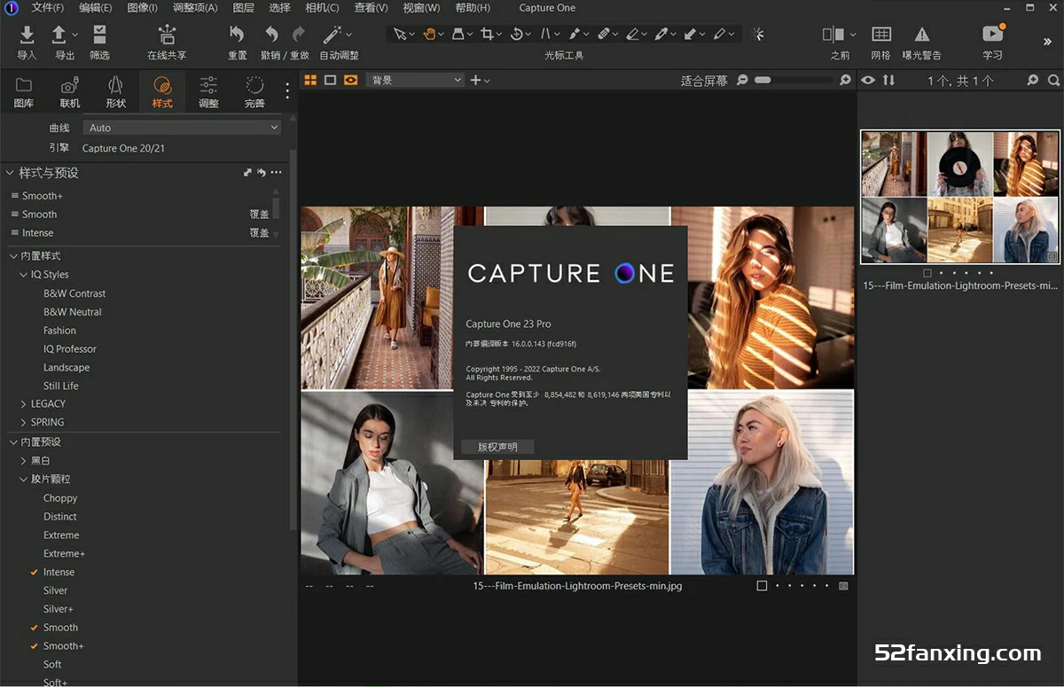Select the rotate/straighten cursor tool
Viewport: 1064px width, 687px height.
(x=517, y=34)
